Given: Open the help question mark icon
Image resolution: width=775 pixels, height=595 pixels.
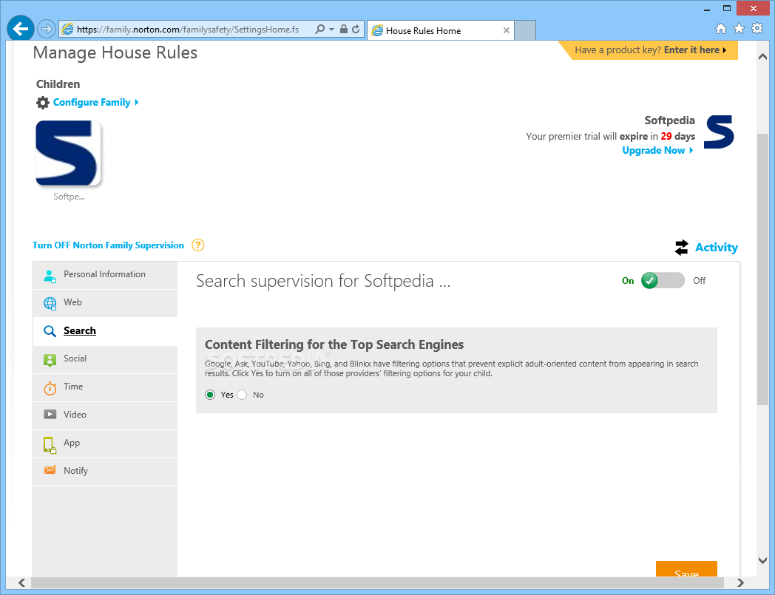Looking at the screenshot, I should pos(197,245).
